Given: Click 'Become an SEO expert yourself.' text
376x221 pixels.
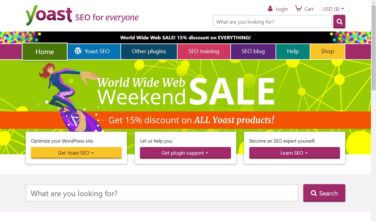Looking at the screenshot, I should click(x=282, y=141).
